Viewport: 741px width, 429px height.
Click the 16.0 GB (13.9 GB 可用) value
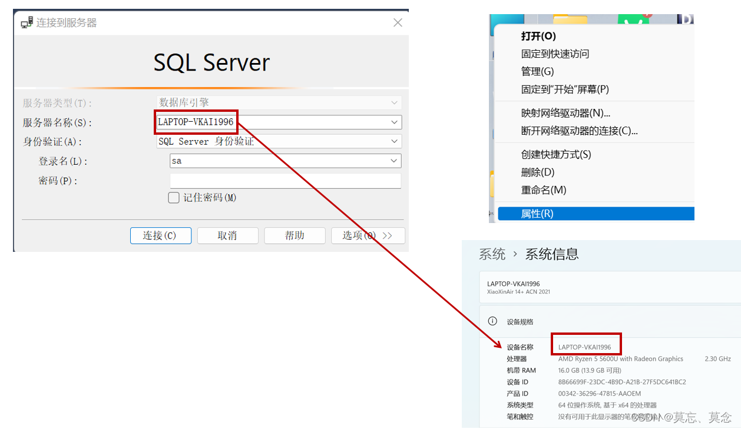point(590,370)
